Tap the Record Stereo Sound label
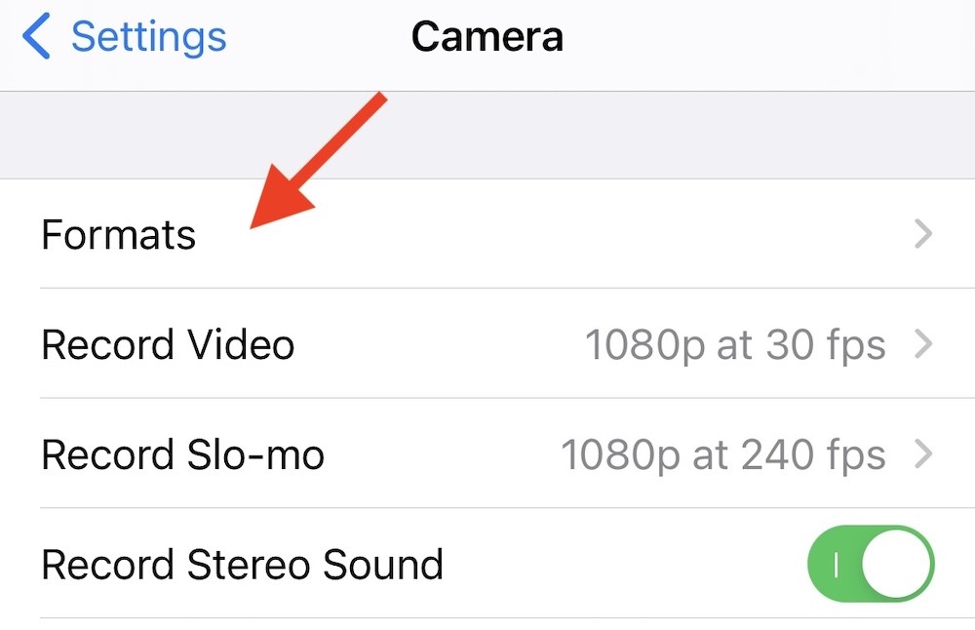The image size is (975, 630). (242, 565)
